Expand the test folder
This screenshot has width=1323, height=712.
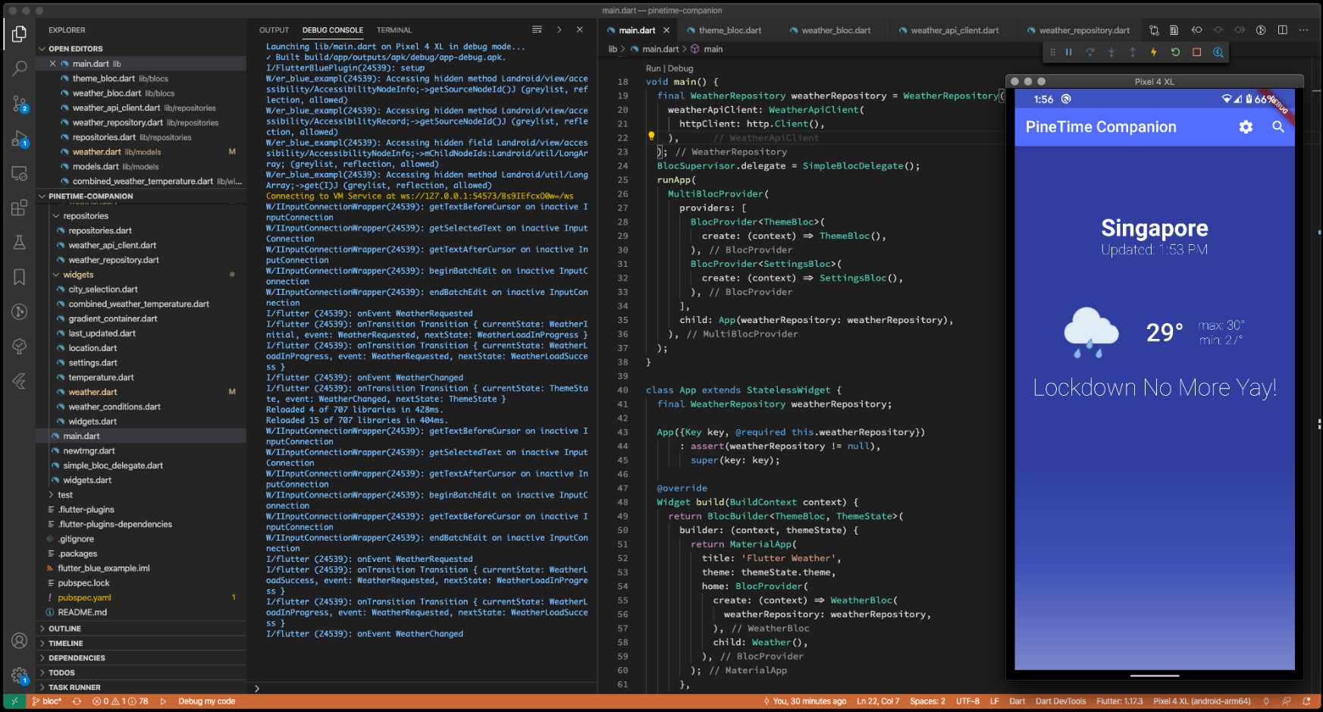[65, 495]
